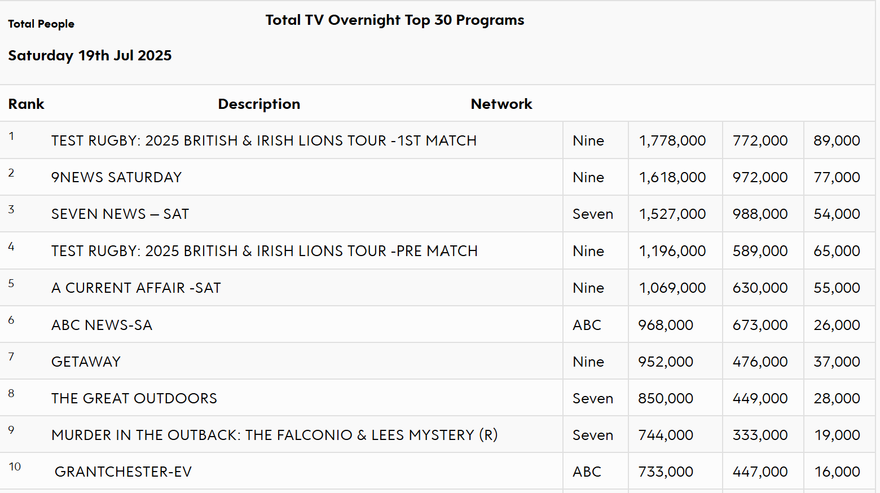Screen dimensions: 880x493
Task: Click the value 65,000
Action: 837,251
